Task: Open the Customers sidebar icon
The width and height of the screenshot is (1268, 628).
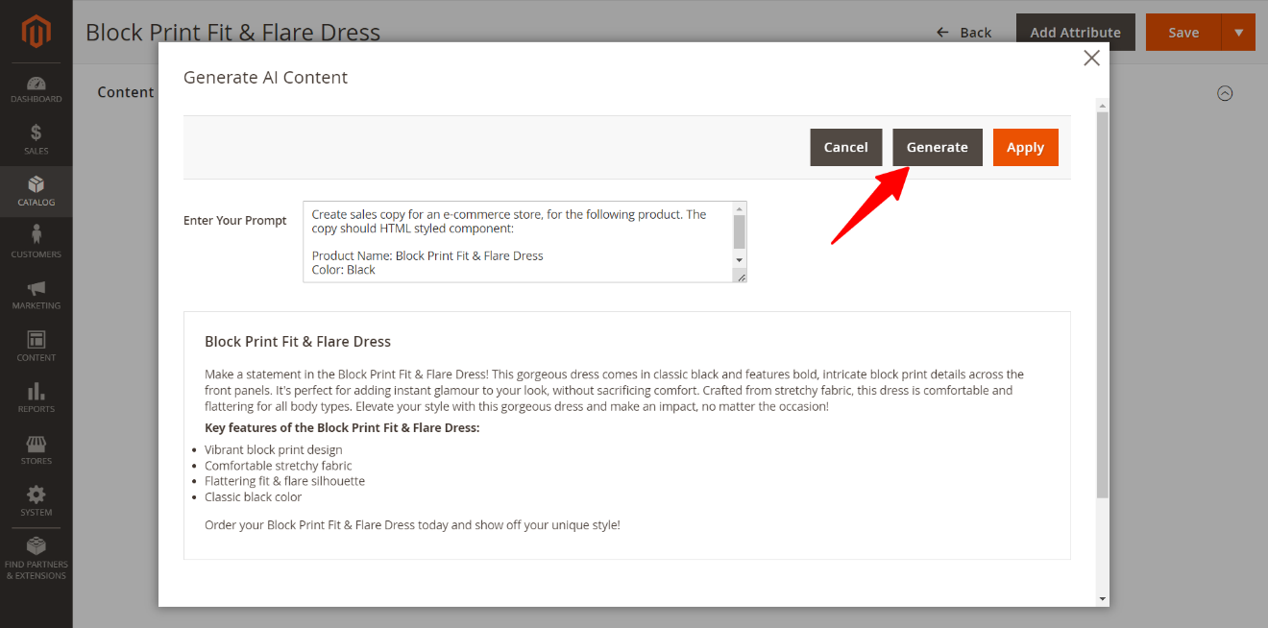Action: pyautogui.click(x=36, y=241)
